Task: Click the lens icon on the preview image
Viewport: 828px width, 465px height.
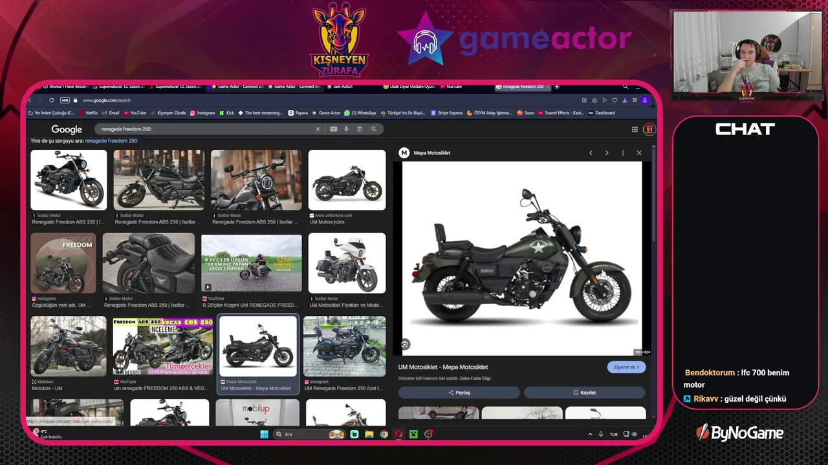Action: tap(405, 345)
